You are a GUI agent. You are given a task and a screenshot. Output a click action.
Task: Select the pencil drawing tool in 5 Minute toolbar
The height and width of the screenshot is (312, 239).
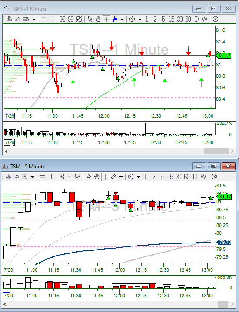tap(113, 177)
